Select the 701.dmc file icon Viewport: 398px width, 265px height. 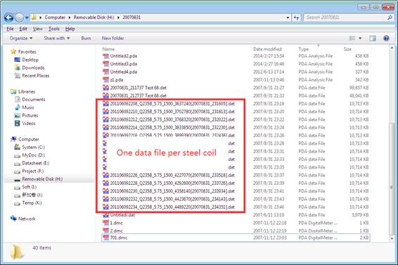point(105,238)
